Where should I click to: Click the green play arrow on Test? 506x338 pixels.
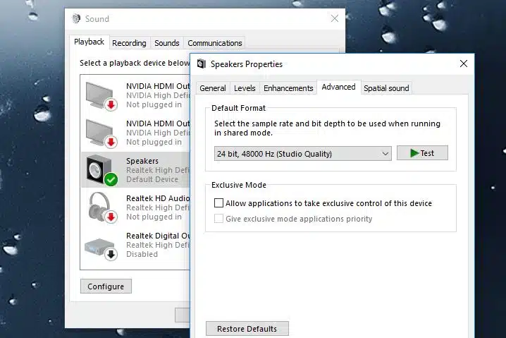click(414, 153)
